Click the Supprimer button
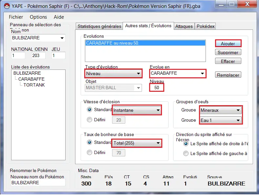 coord(228,52)
